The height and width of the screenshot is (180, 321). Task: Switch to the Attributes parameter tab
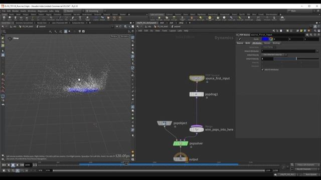[257, 43]
